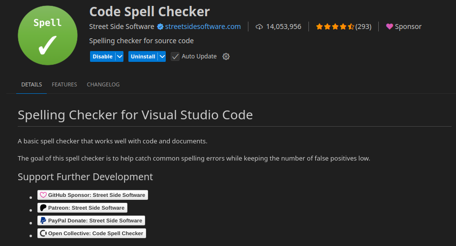Click the install count download icon
The height and width of the screenshot is (246, 456).
point(259,27)
